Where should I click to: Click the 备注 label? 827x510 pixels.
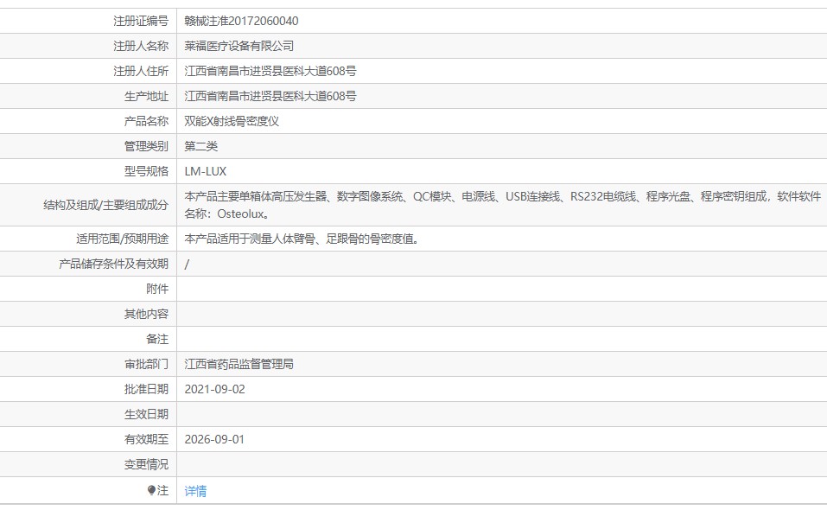pos(157,339)
